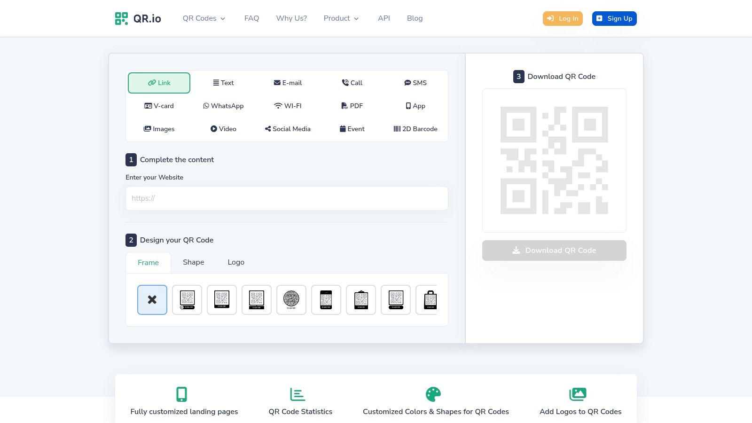Pick the E-mail QR code type
The image size is (752, 423).
pyautogui.click(x=288, y=83)
